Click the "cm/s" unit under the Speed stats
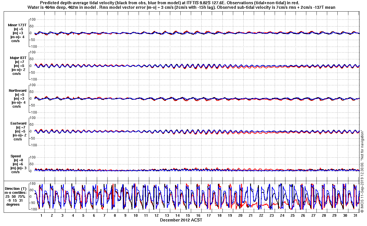 pyautogui.click(x=16, y=172)
